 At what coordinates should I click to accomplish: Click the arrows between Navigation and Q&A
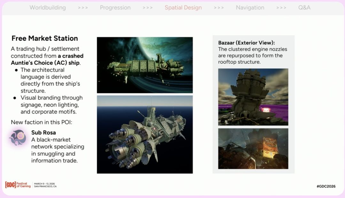[x=281, y=8]
